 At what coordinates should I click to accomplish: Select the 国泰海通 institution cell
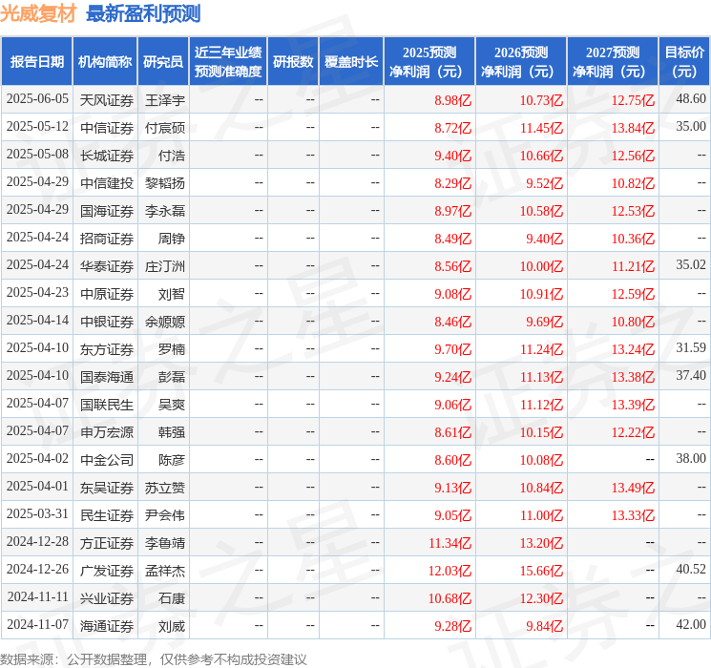coord(107,377)
